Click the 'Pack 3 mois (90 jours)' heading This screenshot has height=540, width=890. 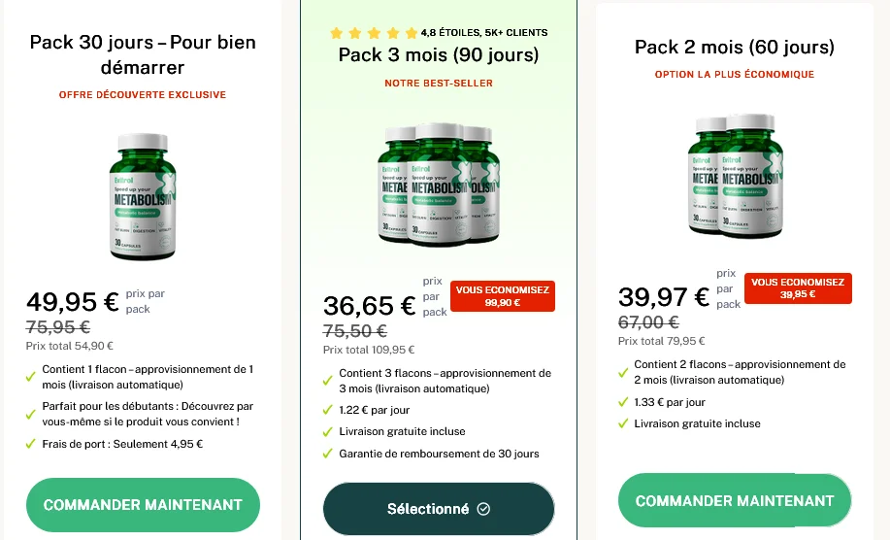click(x=439, y=55)
